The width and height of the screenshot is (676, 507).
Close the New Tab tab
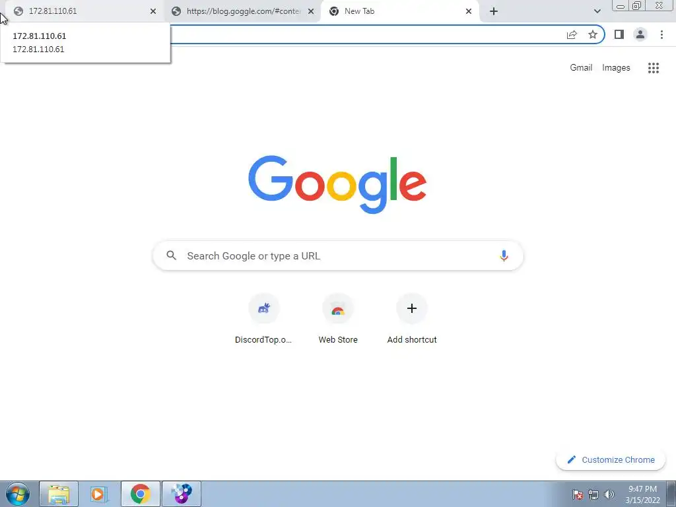click(469, 11)
